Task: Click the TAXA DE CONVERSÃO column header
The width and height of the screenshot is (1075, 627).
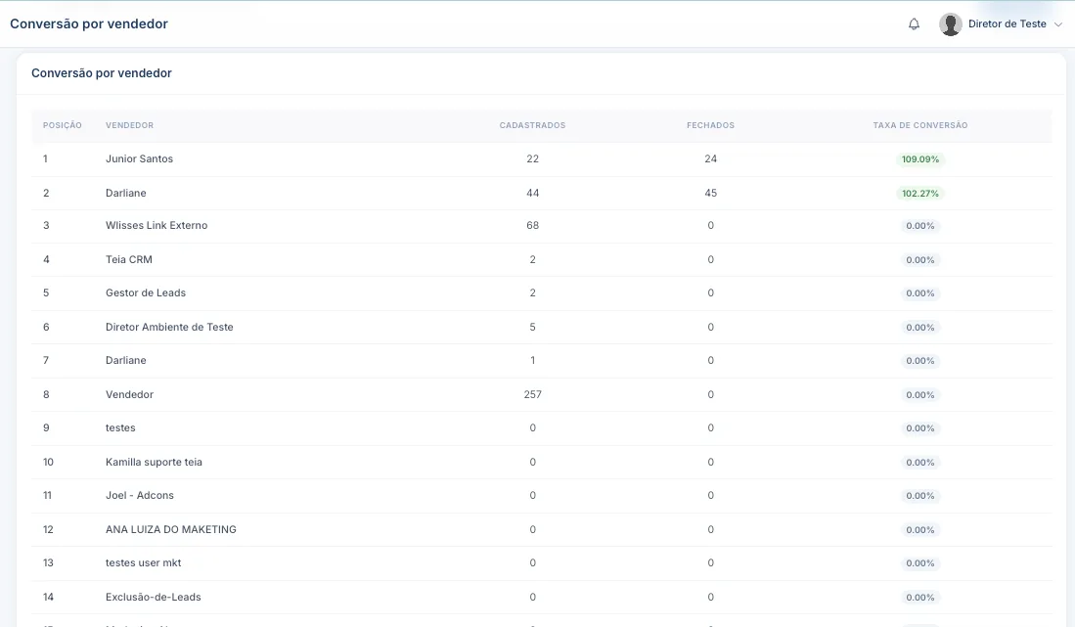Action: (920, 125)
